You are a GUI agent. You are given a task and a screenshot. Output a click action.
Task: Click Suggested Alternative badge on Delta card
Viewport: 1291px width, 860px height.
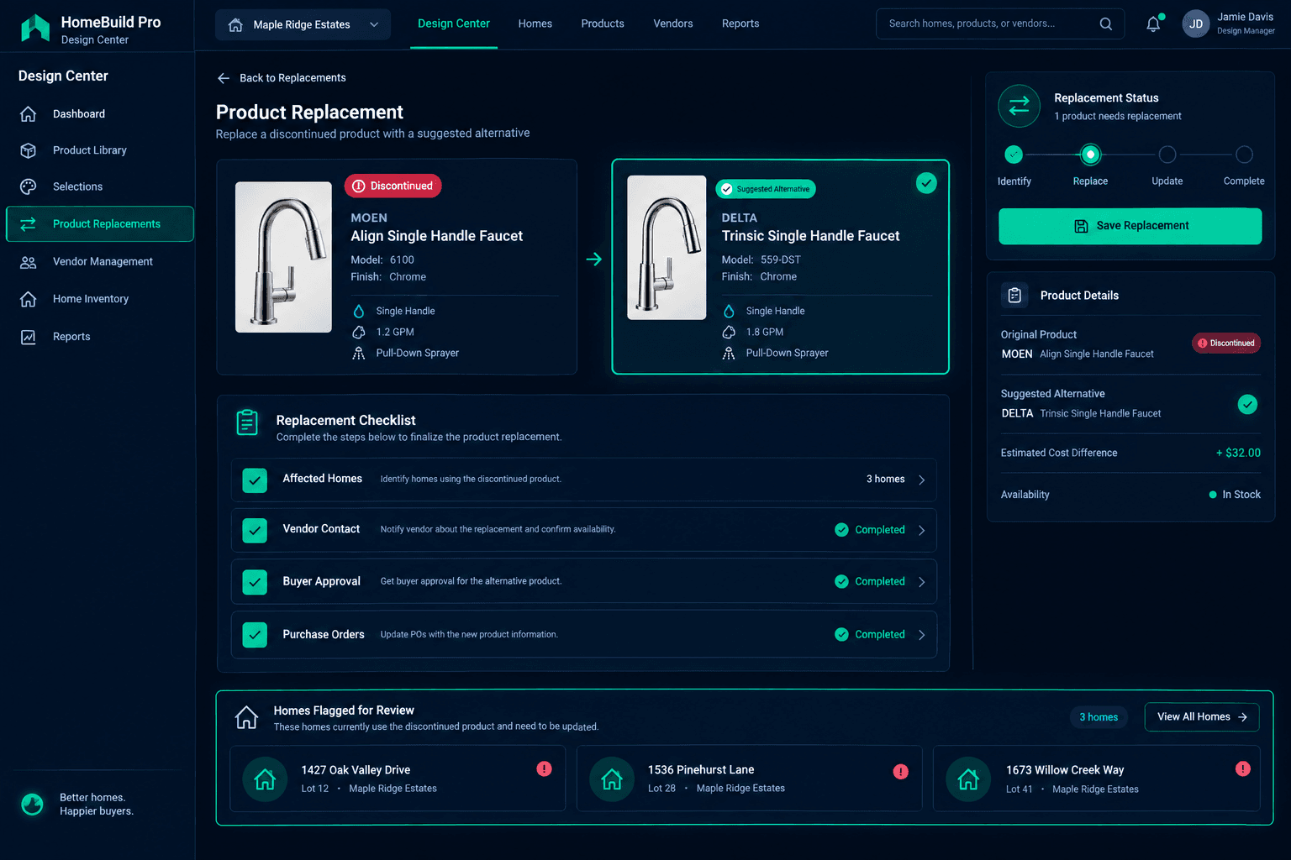point(765,189)
